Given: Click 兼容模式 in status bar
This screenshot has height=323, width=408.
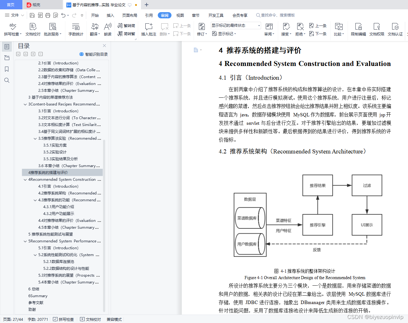Looking at the screenshot, I should click(x=114, y=319).
